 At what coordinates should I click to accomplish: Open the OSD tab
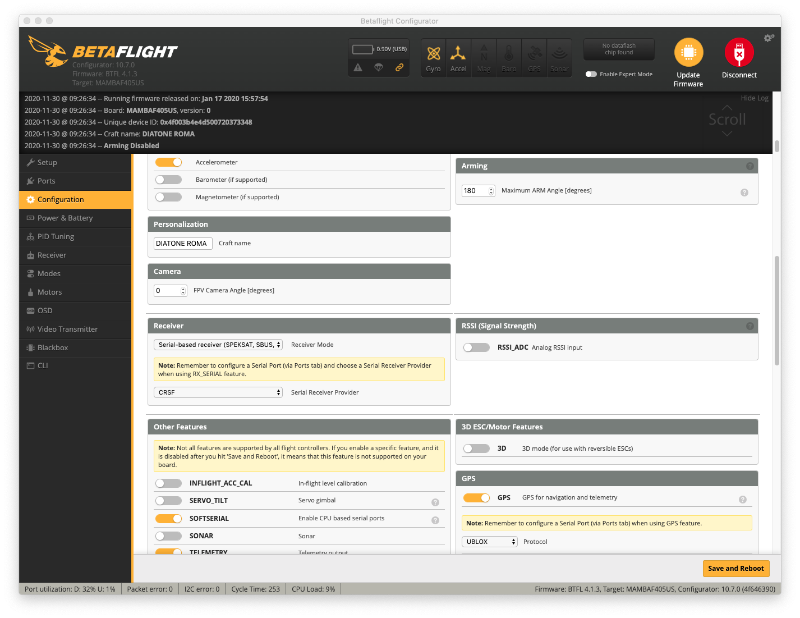tap(75, 310)
